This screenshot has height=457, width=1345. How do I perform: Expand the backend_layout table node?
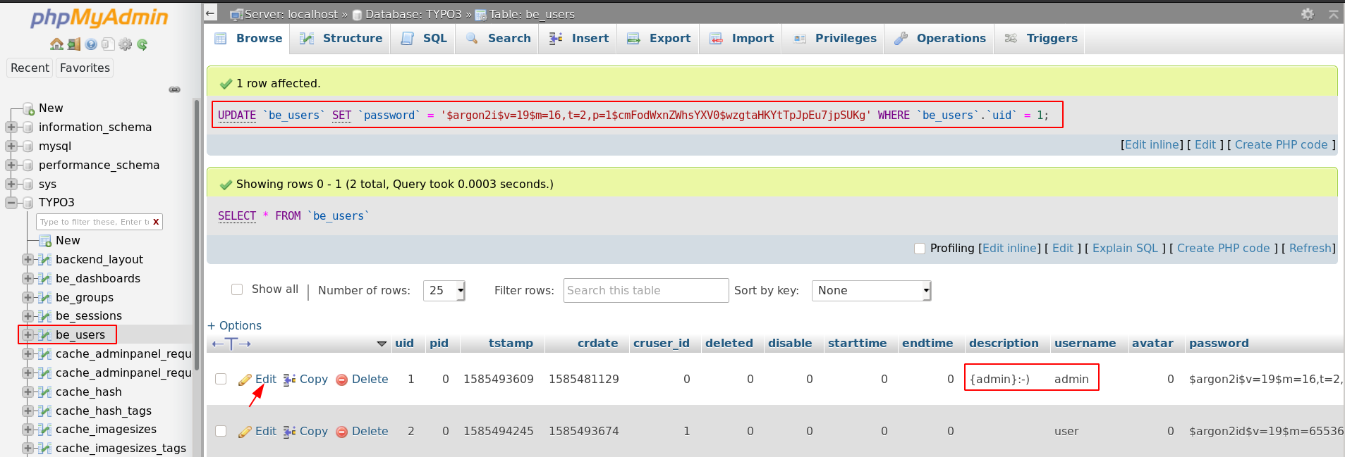pyautogui.click(x=28, y=260)
